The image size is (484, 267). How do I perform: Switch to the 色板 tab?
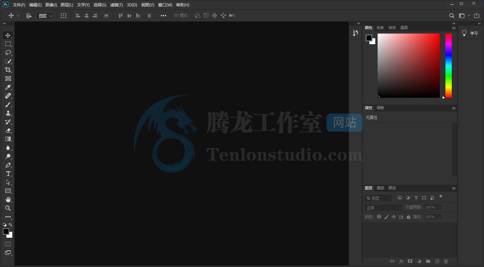380,28
